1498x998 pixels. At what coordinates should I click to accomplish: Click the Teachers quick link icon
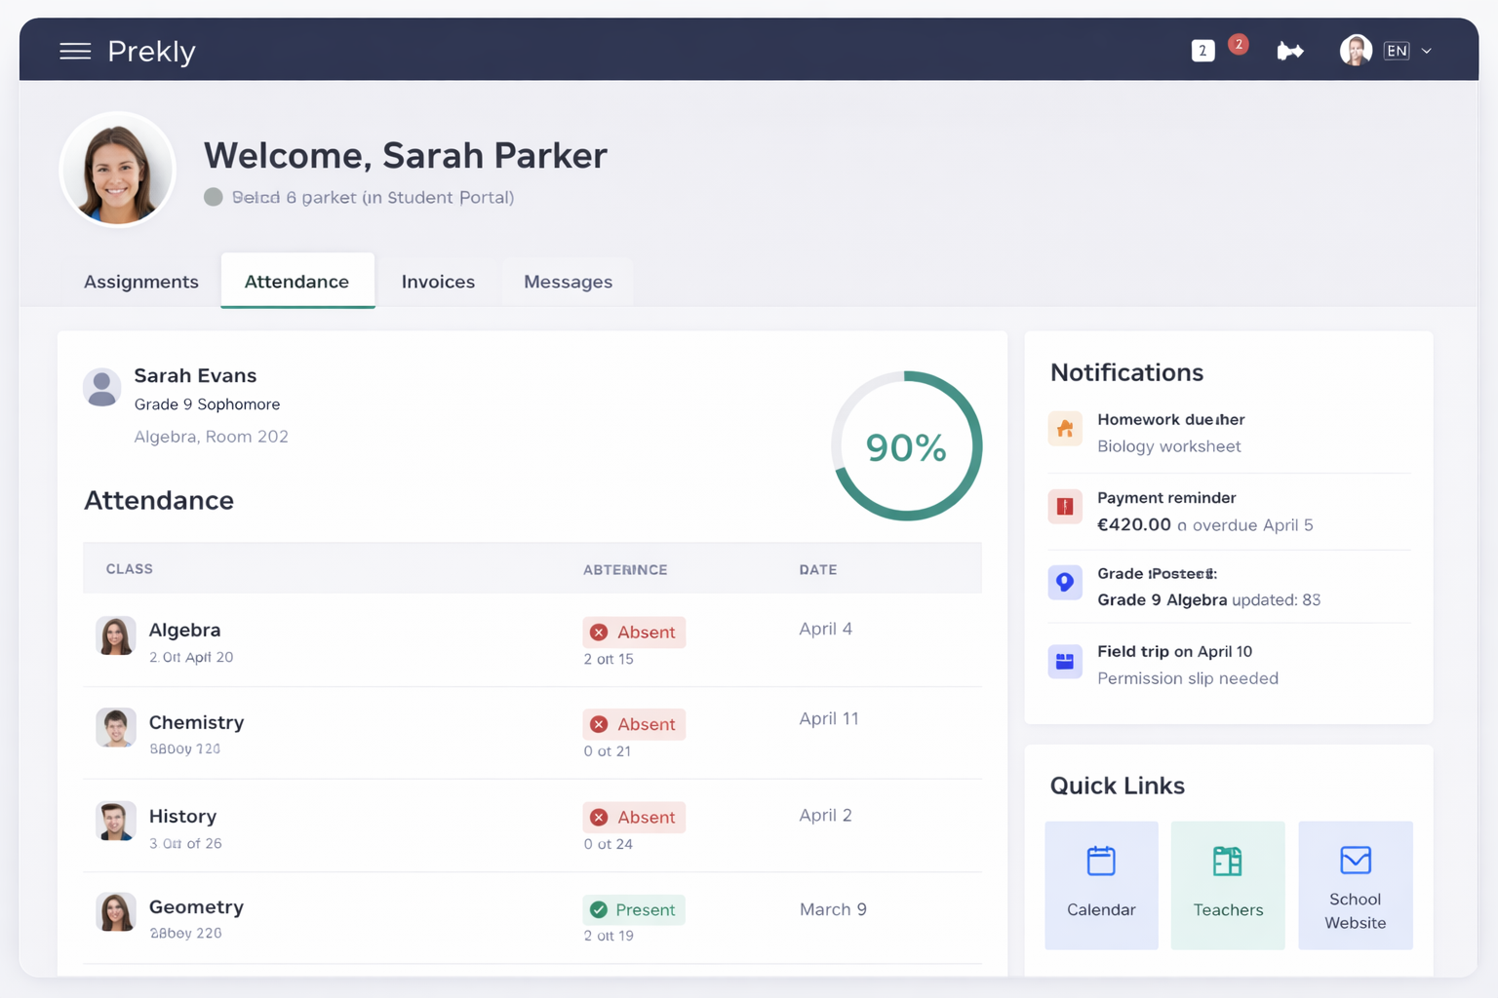point(1228,862)
